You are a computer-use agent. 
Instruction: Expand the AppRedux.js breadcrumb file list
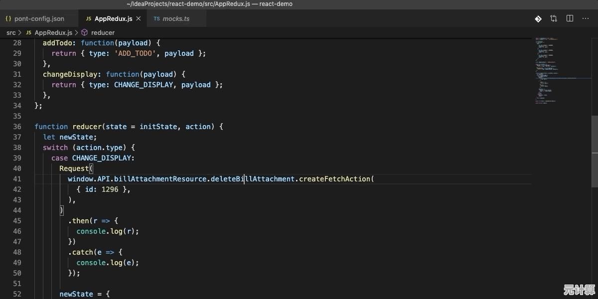(x=53, y=32)
